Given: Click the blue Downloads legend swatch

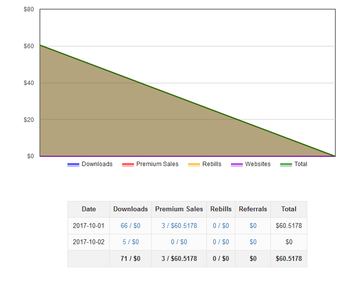Looking at the screenshot, I should 73,165.
